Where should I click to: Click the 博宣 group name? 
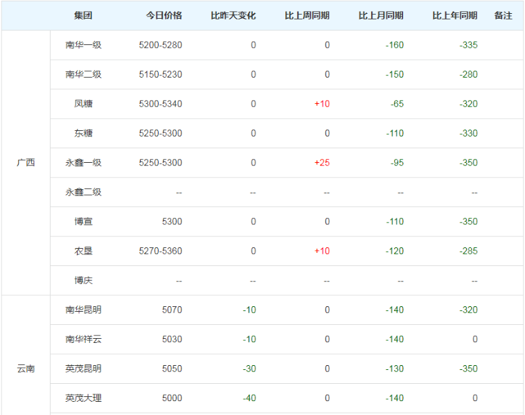pos(83,222)
